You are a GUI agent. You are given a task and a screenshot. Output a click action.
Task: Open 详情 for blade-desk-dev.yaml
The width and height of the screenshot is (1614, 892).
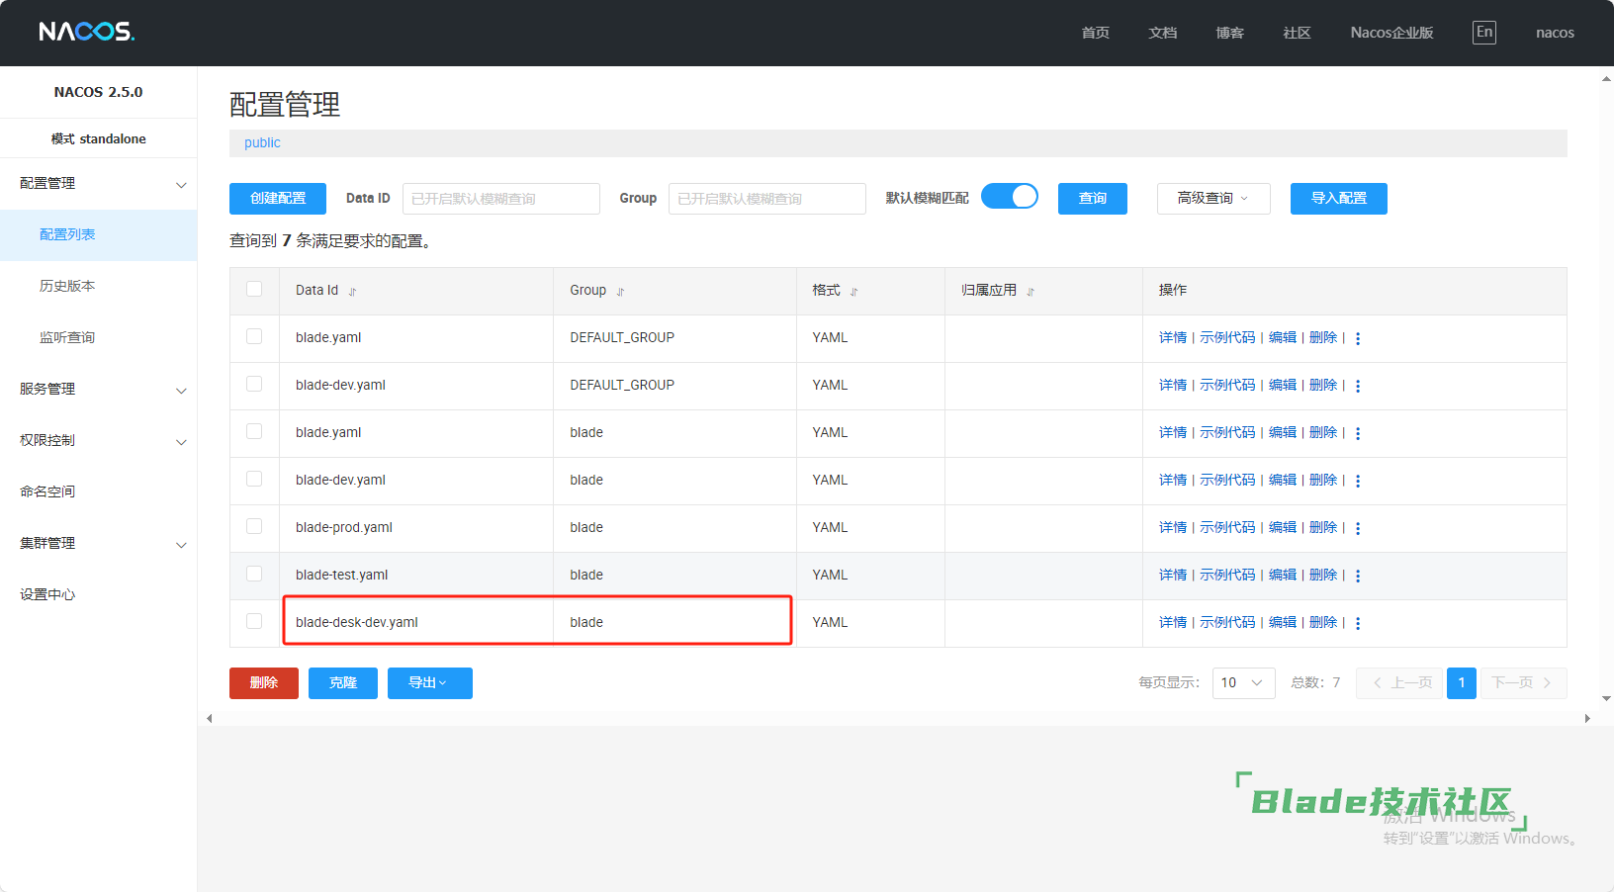[x=1173, y=623]
